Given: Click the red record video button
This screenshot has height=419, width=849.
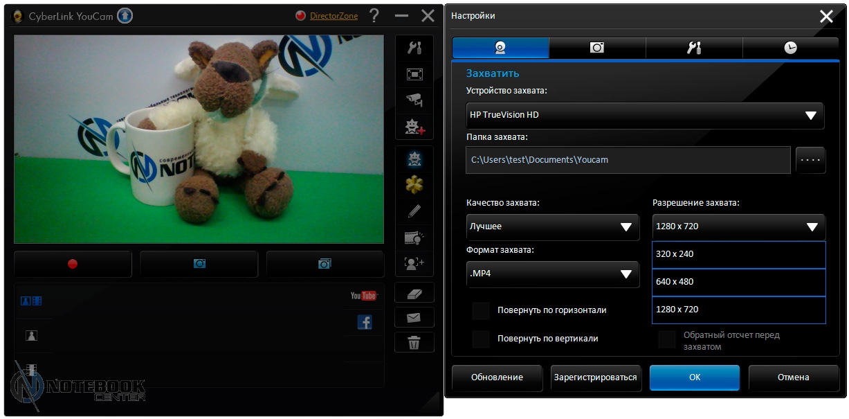Looking at the screenshot, I should pos(73,264).
